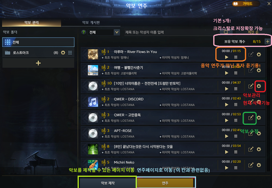The height and width of the screenshot is (188, 272).
Task: Stop playback of River Flows In You
Action: point(236,57)
